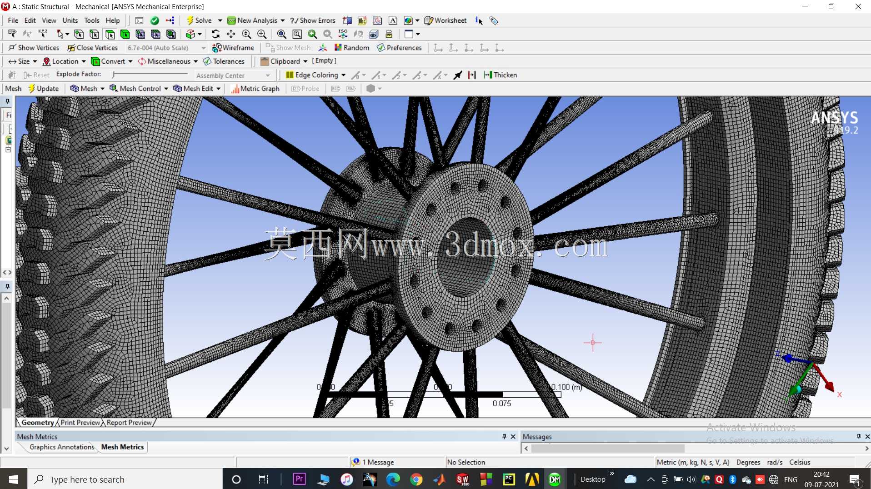Screen dimensions: 871x489
Task: Click the Show All Coordinate Systems icon
Action: 323,48
